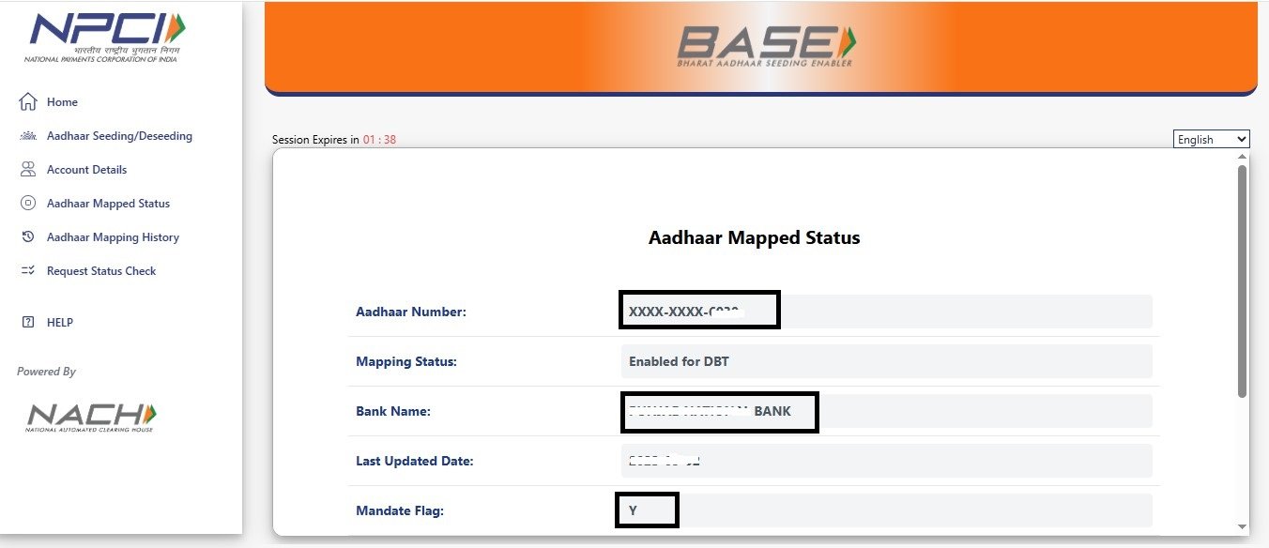Click the NACH logo

(x=92, y=417)
